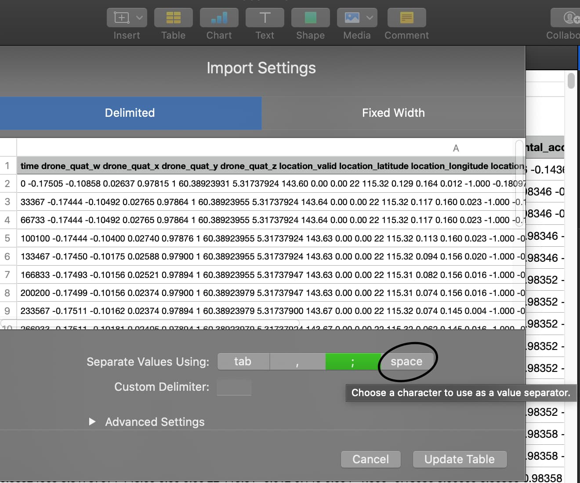Toggle the comma separator option

tap(297, 362)
